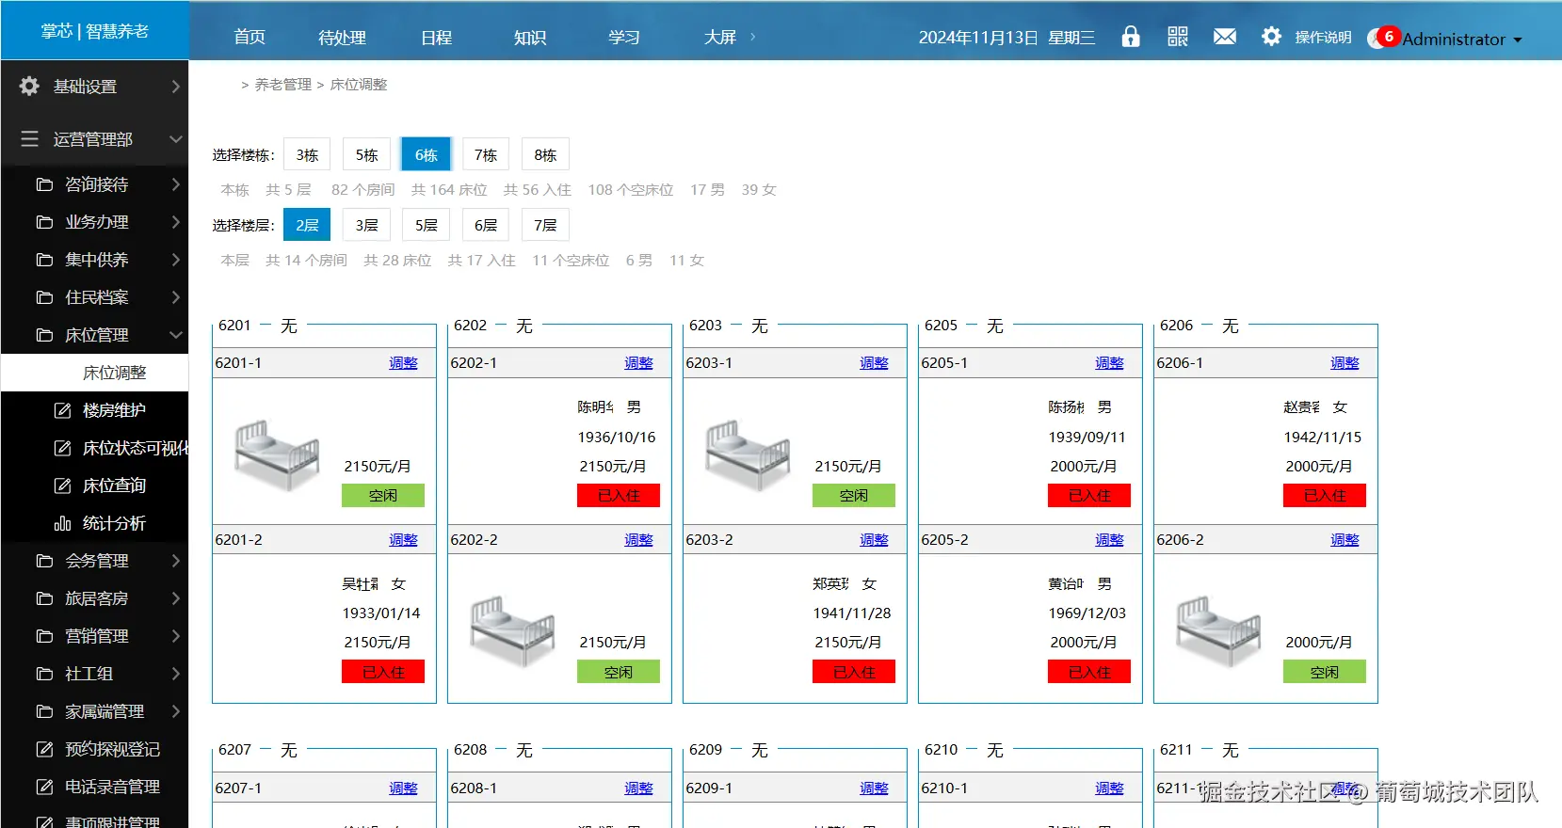Viewport: 1562px width, 828px height.
Task: Click the 旅居客房 folder icon
Action: point(44,598)
